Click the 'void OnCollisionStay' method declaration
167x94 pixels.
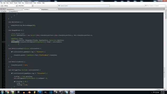coord(25,49)
